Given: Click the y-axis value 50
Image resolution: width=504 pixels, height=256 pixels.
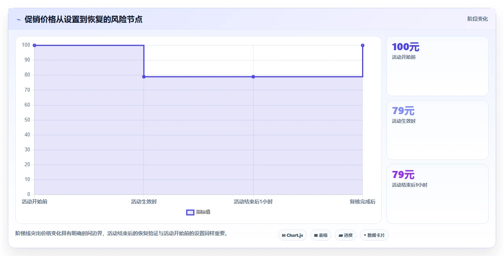Looking at the screenshot, I should pyautogui.click(x=28, y=120).
